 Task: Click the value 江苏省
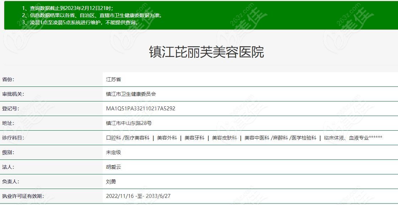click(x=113, y=79)
